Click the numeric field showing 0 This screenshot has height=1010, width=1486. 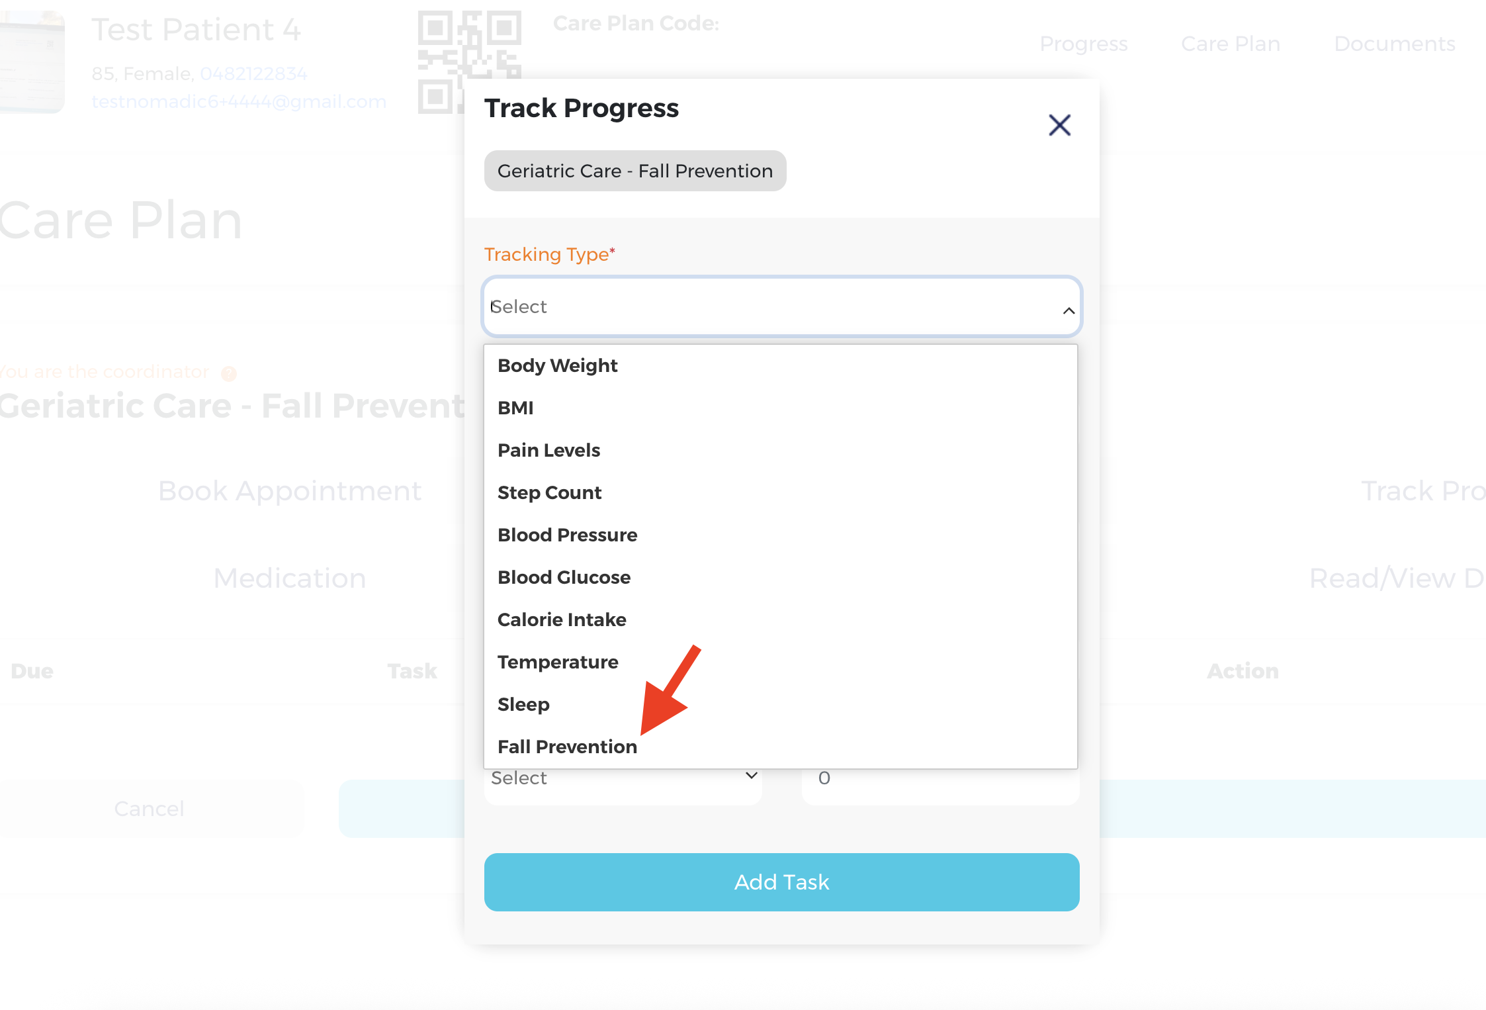[940, 778]
